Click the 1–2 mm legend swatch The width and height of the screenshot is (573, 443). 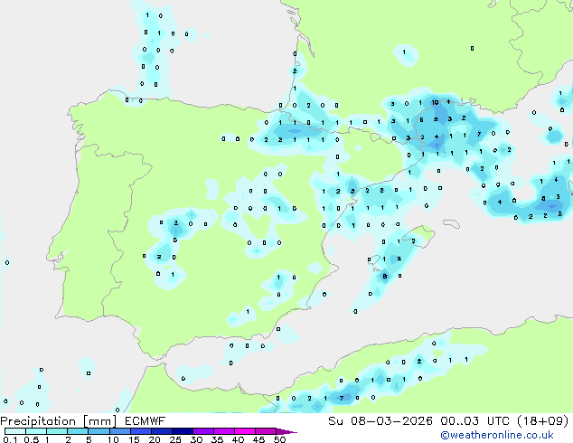57,431
